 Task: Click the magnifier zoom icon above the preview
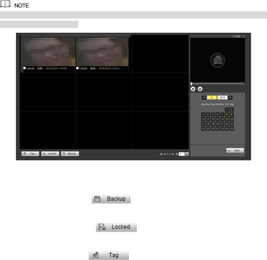coord(236,36)
